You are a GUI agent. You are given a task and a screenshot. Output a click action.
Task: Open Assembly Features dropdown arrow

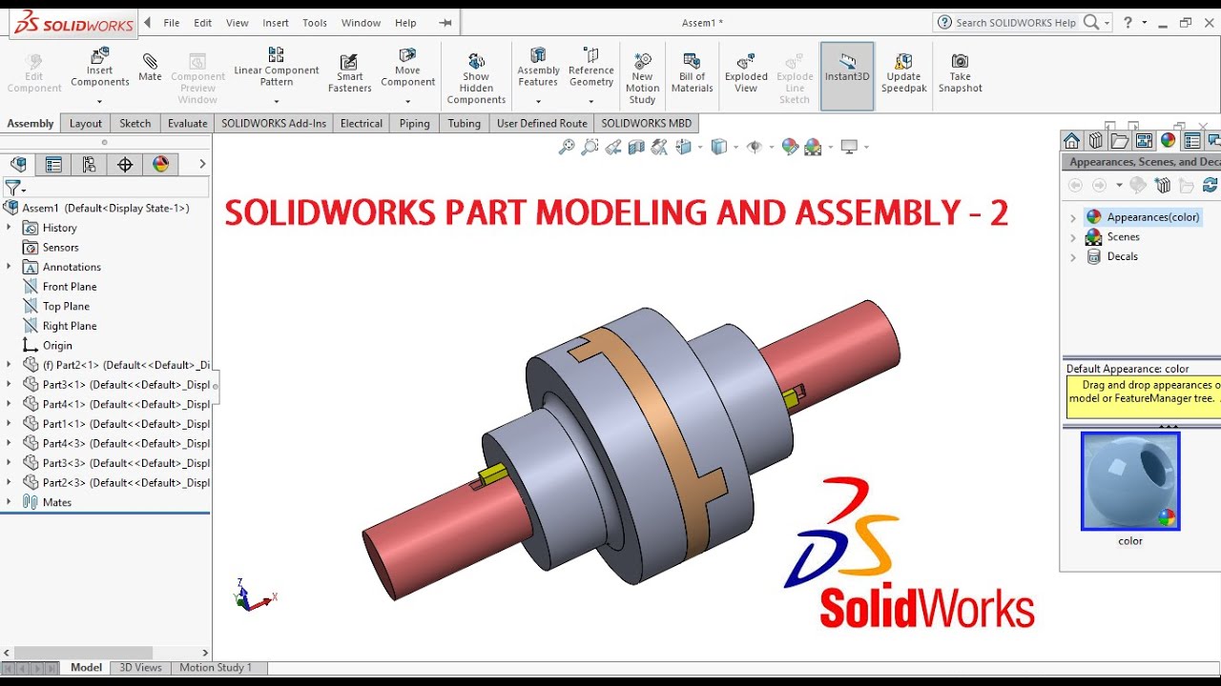[538, 101]
